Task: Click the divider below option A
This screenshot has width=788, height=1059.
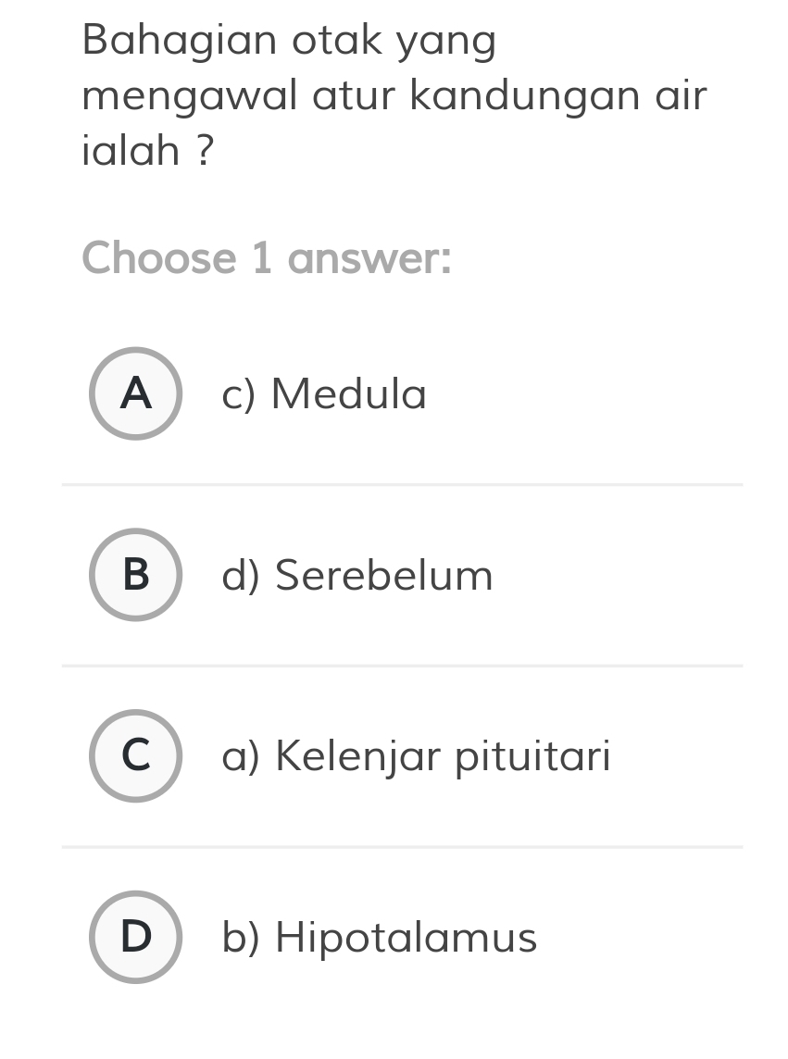Action: (x=402, y=484)
